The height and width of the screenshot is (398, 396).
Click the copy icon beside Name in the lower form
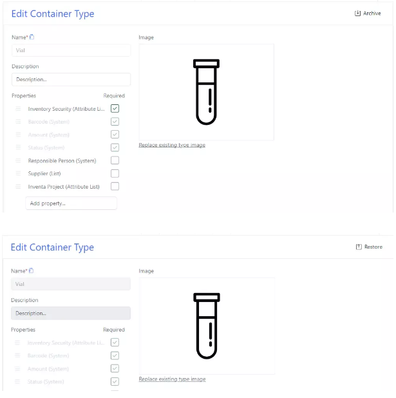(32, 271)
